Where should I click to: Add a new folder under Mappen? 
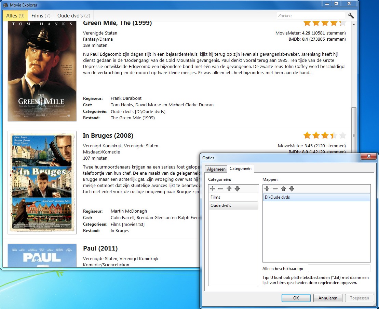[267, 189]
